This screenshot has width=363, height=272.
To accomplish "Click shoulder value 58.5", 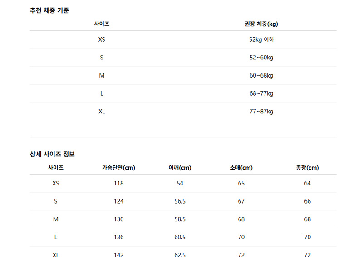I will coord(180,219).
